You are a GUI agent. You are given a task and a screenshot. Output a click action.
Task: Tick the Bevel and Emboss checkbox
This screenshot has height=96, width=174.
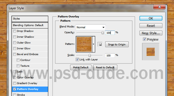[14, 54]
